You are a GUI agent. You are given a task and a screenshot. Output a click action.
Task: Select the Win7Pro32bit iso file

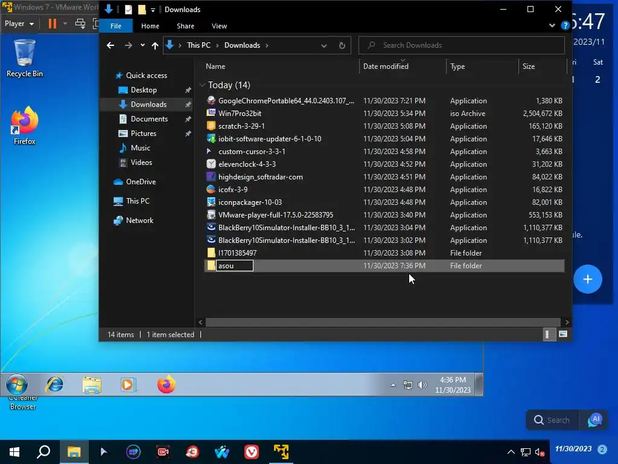(x=240, y=113)
